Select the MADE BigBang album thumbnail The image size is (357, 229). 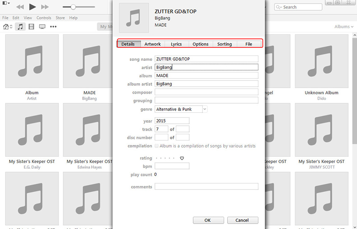click(88, 61)
